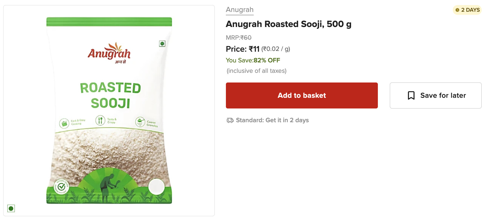Click the Fast & Easy Cooking icon

point(64,123)
